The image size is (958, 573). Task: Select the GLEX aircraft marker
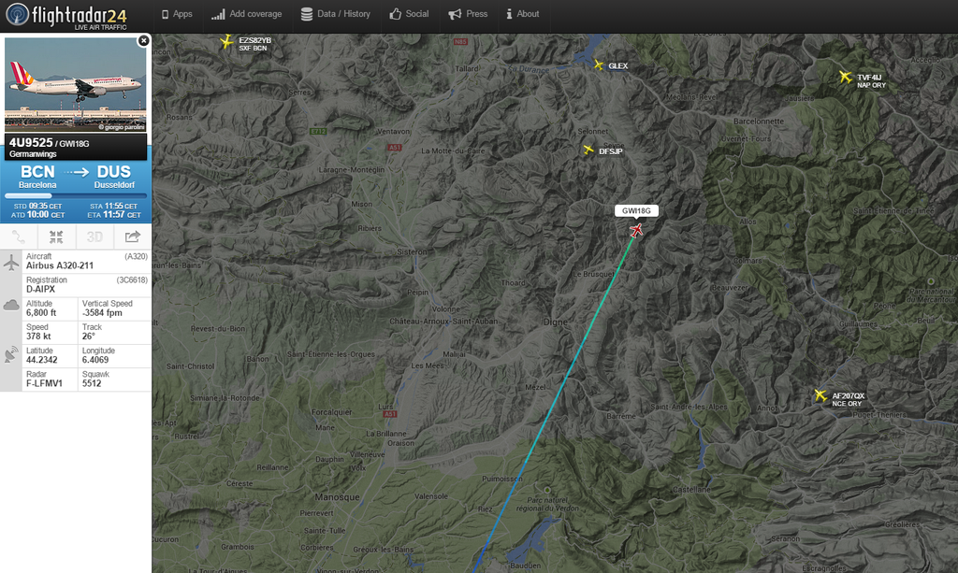coord(598,64)
